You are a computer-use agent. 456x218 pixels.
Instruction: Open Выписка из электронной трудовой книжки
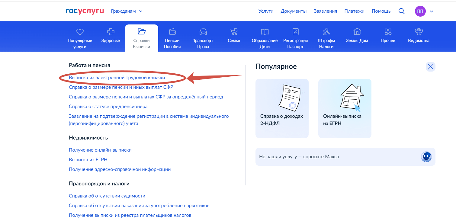[x=117, y=78]
